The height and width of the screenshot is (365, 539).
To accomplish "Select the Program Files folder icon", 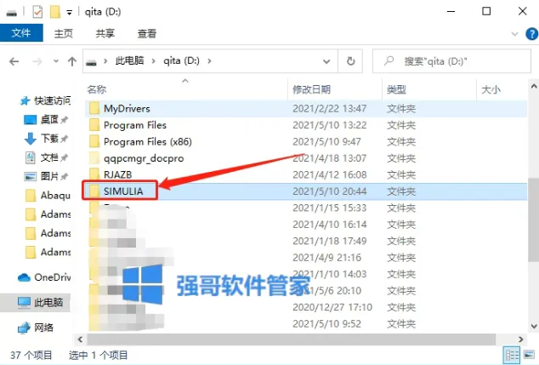I will [x=94, y=125].
